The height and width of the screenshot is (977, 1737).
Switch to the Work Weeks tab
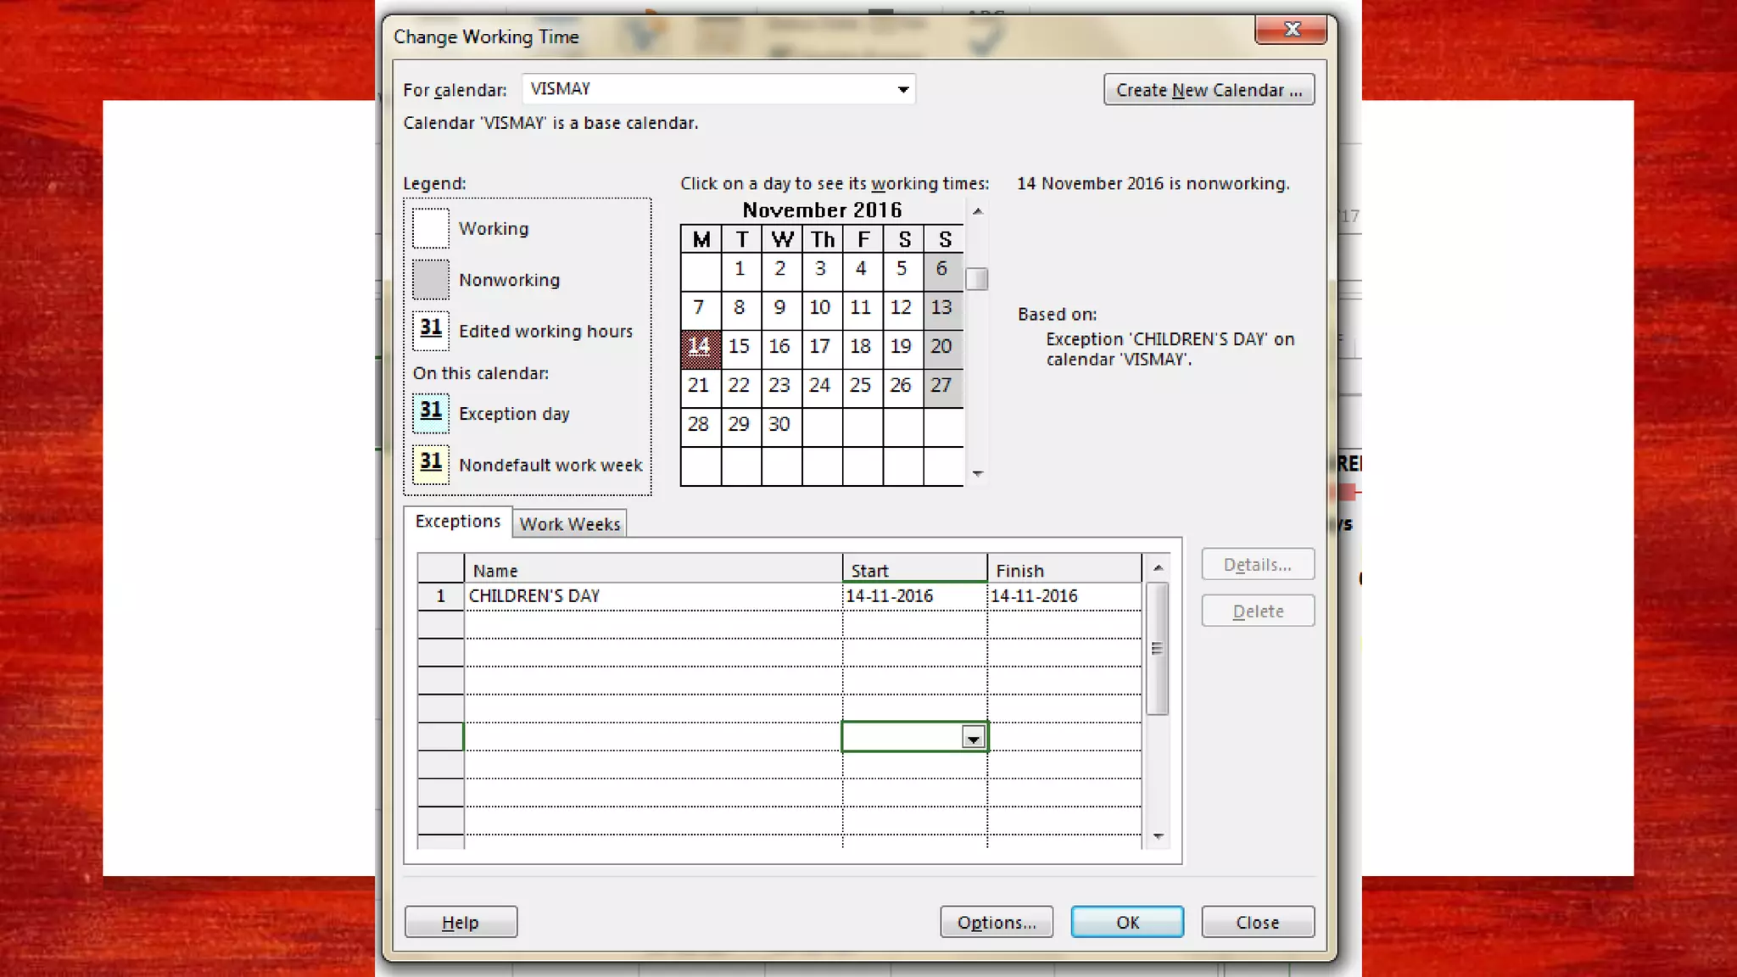(x=569, y=524)
